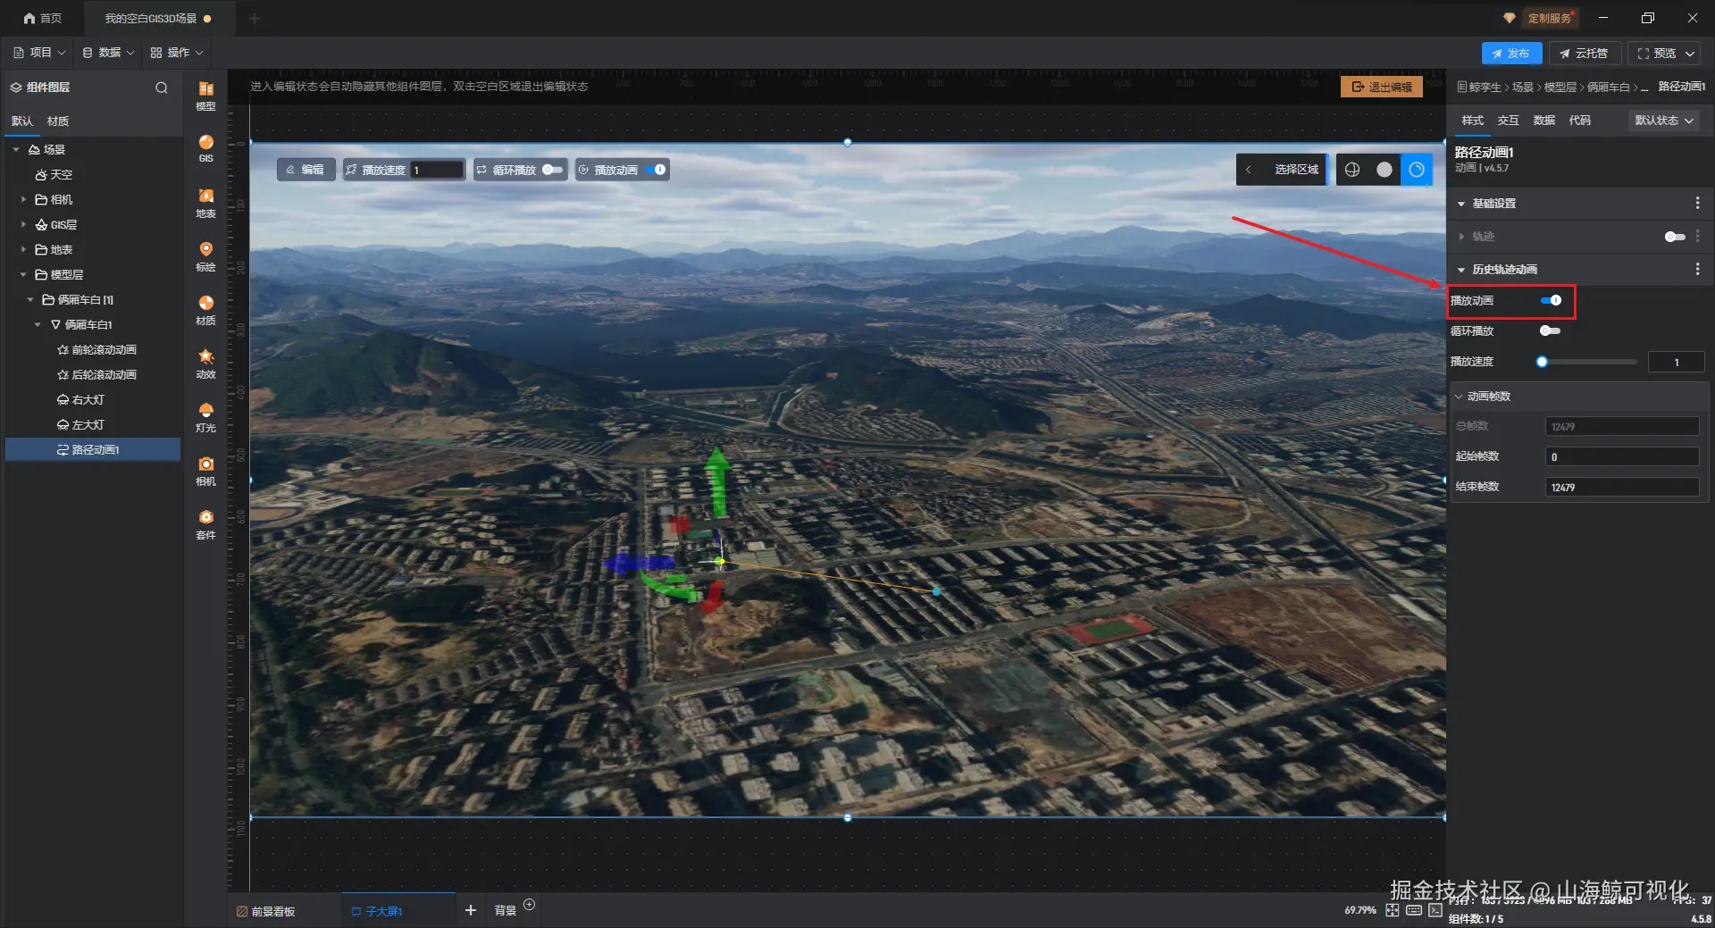Search the component layers panel

162,88
